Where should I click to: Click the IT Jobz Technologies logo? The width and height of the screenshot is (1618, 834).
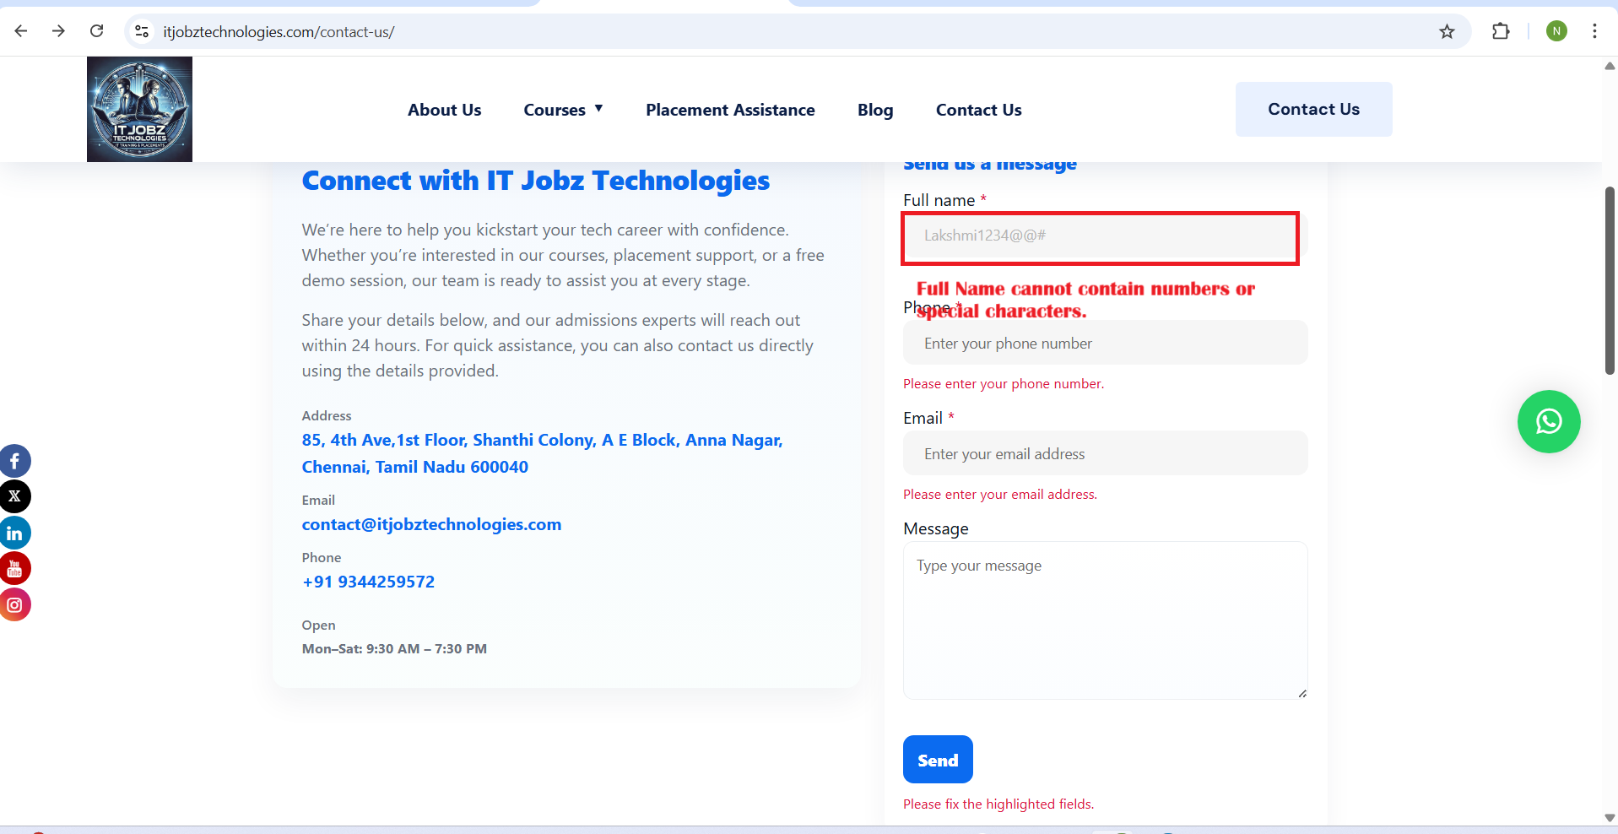tap(139, 110)
